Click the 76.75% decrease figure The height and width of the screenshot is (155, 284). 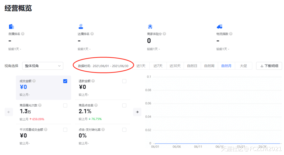click(x=96, y=119)
